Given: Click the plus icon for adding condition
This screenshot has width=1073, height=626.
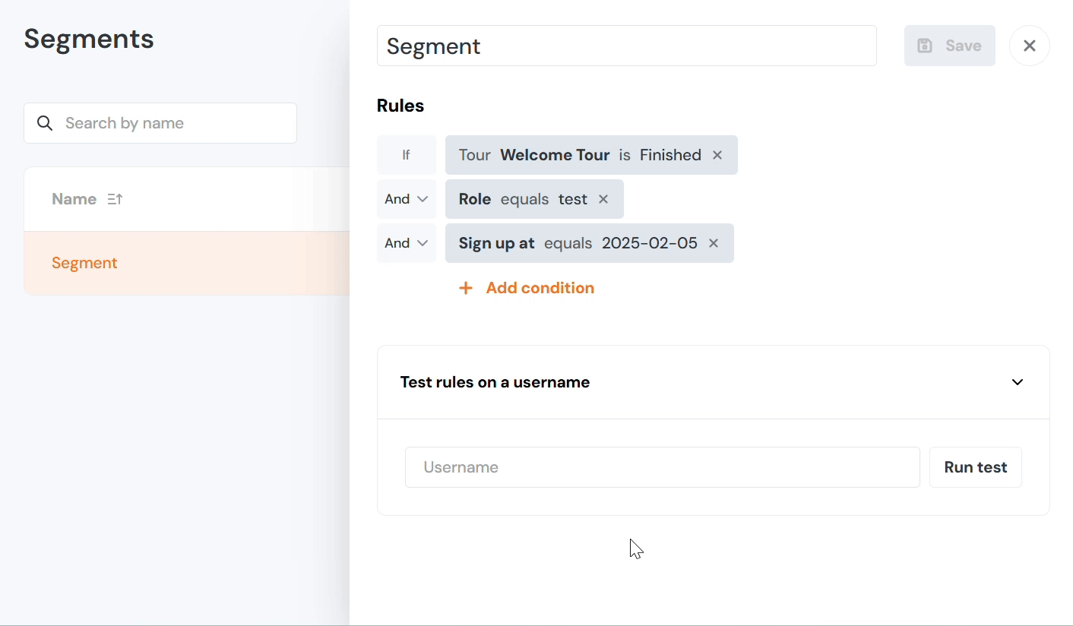Looking at the screenshot, I should pyautogui.click(x=466, y=288).
